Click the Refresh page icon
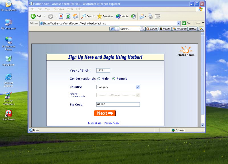The image size is (228, 164). [68, 16]
